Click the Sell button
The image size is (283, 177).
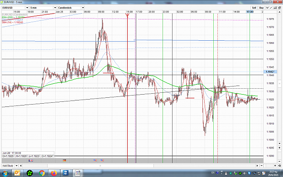[x=254, y=8]
